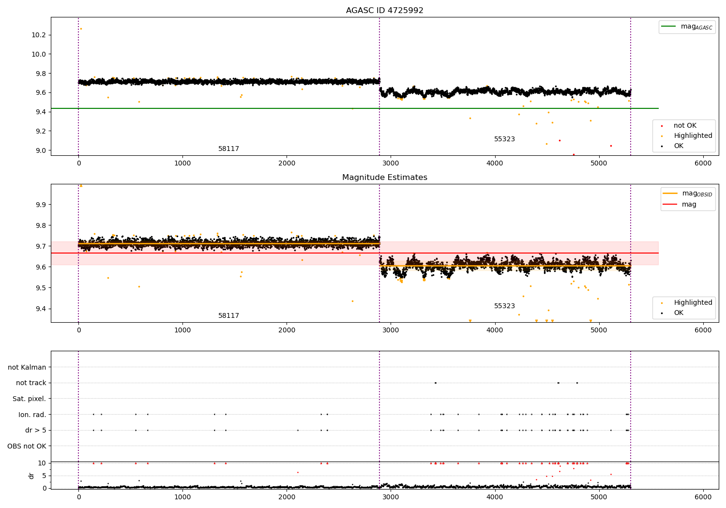Click obsid label 55323 in the top plot
This screenshot has height=508, width=726.
504,139
